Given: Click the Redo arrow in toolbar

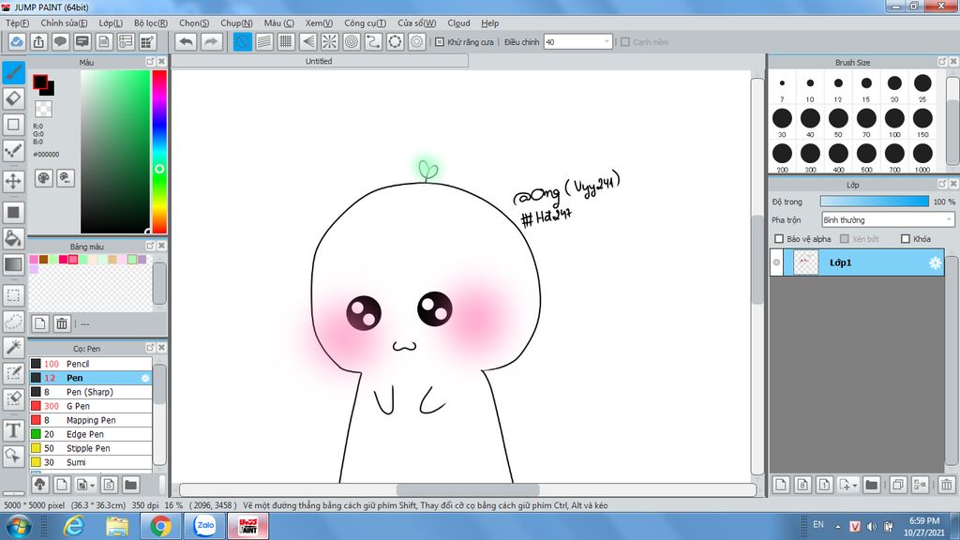Looking at the screenshot, I should coord(210,41).
